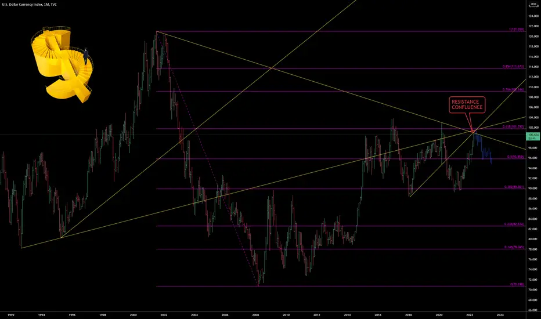The image size is (541, 319).
Task: Click the 2022 label on the time axis
Action: (x=470, y=315)
